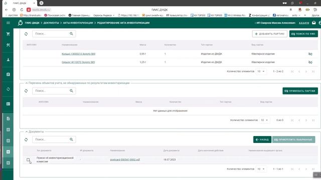Click magnifier in top batches search
The height and width of the screenshot is (180, 321).
click(71, 33)
